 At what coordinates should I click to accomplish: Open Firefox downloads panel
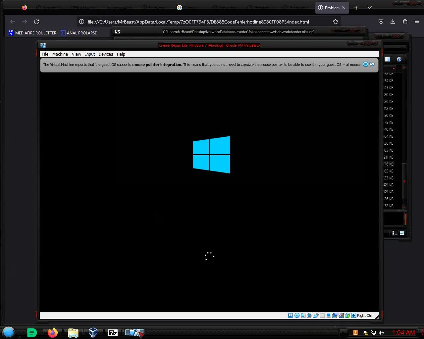pos(393,22)
